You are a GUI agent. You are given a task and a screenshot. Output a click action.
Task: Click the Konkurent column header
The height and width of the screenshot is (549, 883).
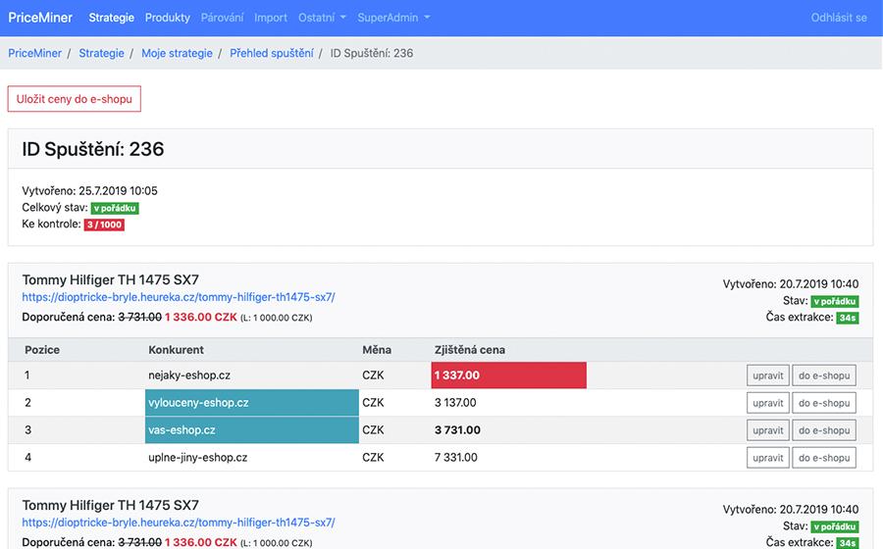pyautogui.click(x=177, y=350)
